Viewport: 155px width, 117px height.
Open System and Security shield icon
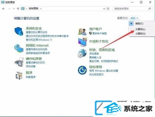(x=19, y=31)
